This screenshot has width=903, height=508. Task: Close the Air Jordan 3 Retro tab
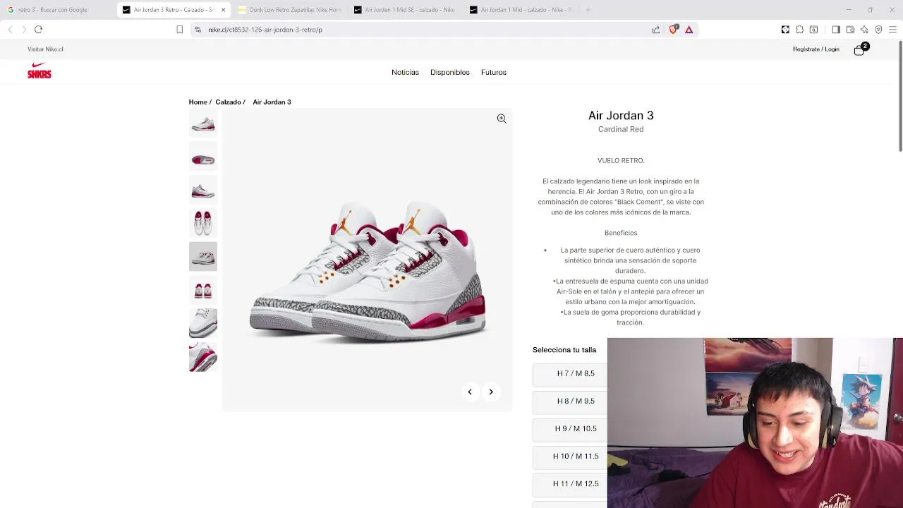point(223,10)
